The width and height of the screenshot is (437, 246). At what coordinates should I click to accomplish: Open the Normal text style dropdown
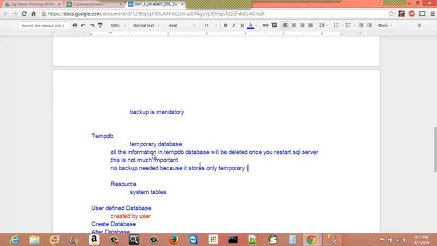(x=147, y=25)
